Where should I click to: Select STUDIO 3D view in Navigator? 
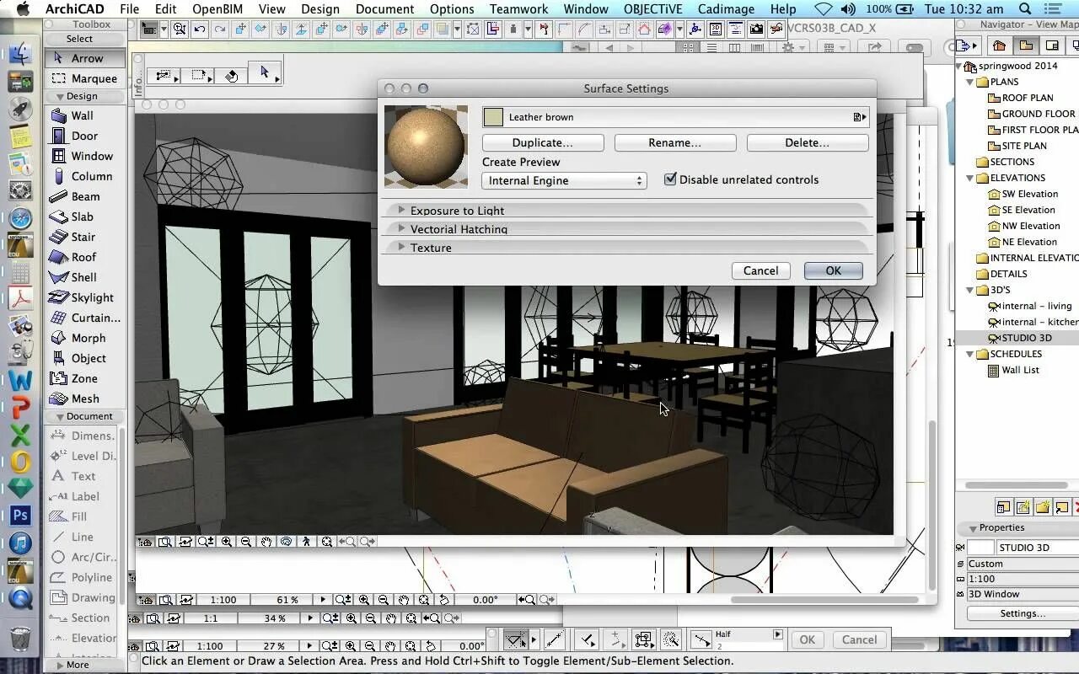[x=1026, y=338]
